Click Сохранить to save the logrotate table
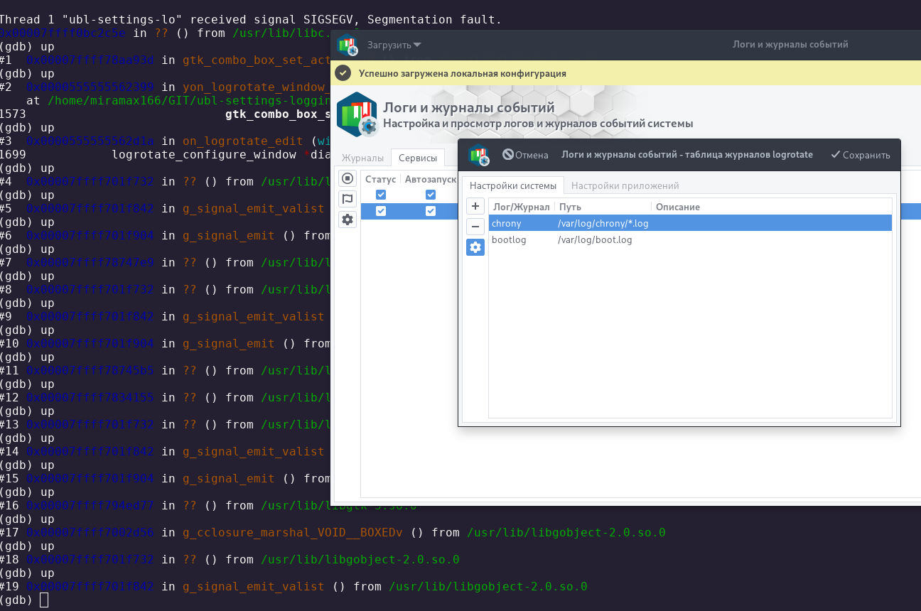 [860, 155]
